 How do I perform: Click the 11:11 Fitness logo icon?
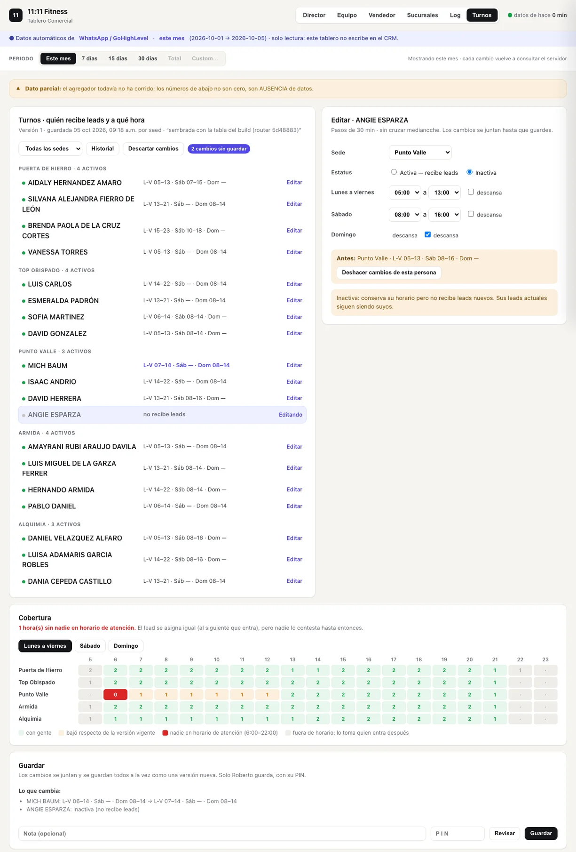point(16,15)
